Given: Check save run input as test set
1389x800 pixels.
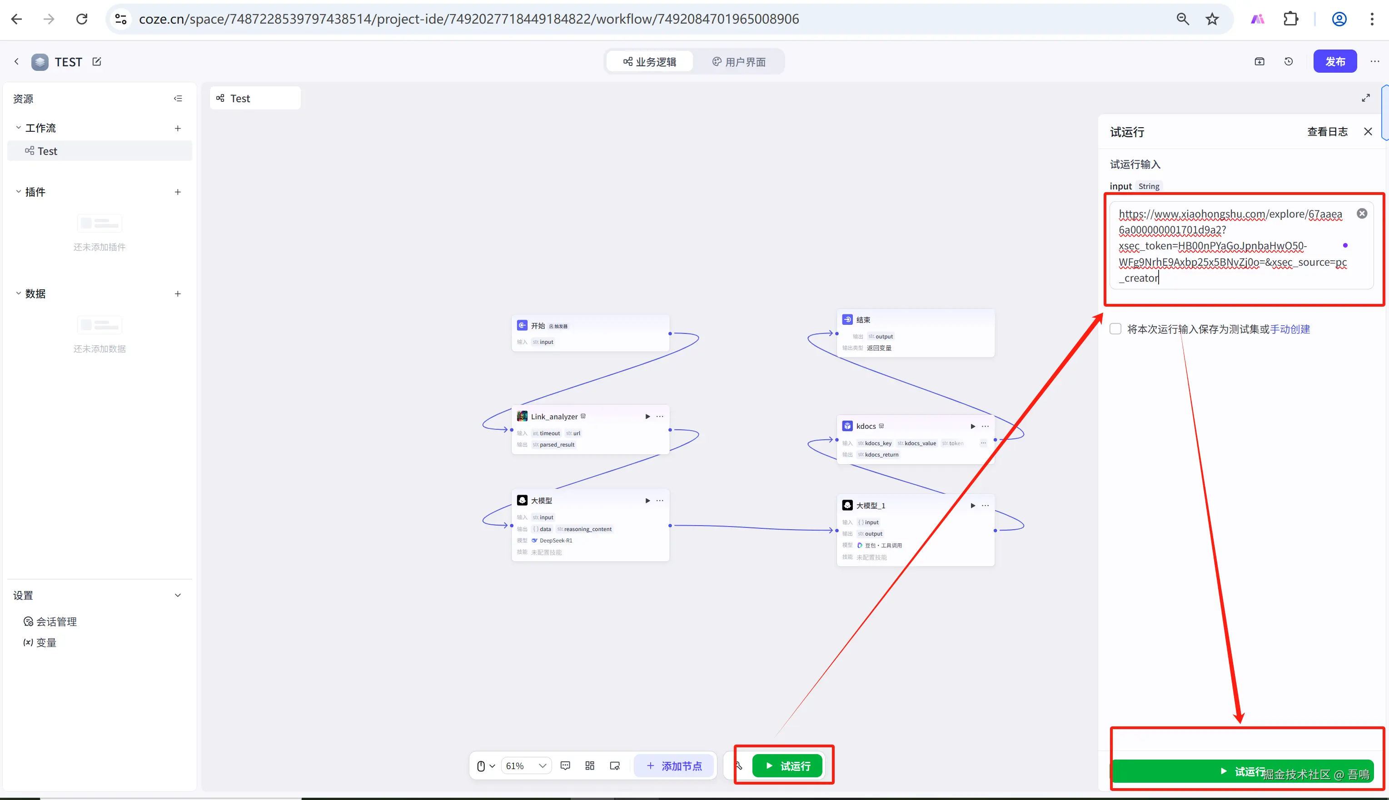Looking at the screenshot, I should click(1115, 329).
